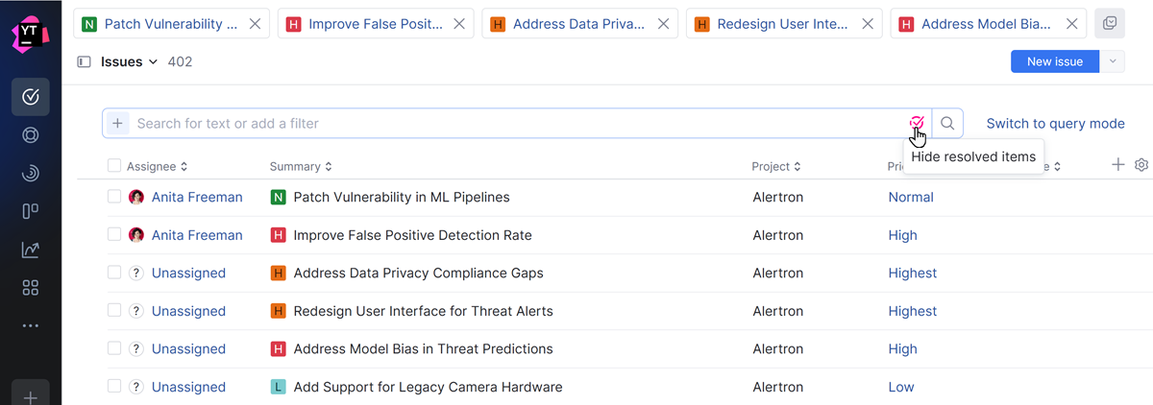Toggle the issues sidebar panel icon
This screenshot has height=405, width=1153.
point(84,62)
